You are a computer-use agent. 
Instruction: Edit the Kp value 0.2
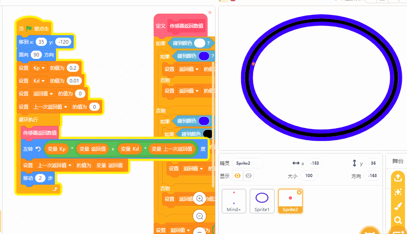pos(73,68)
